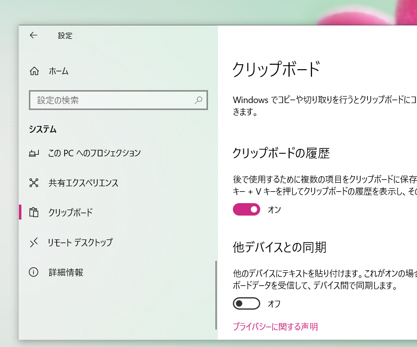This screenshot has width=417, height=347.
Task: Click the house-shaped Home icon
Action: tap(34, 71)
